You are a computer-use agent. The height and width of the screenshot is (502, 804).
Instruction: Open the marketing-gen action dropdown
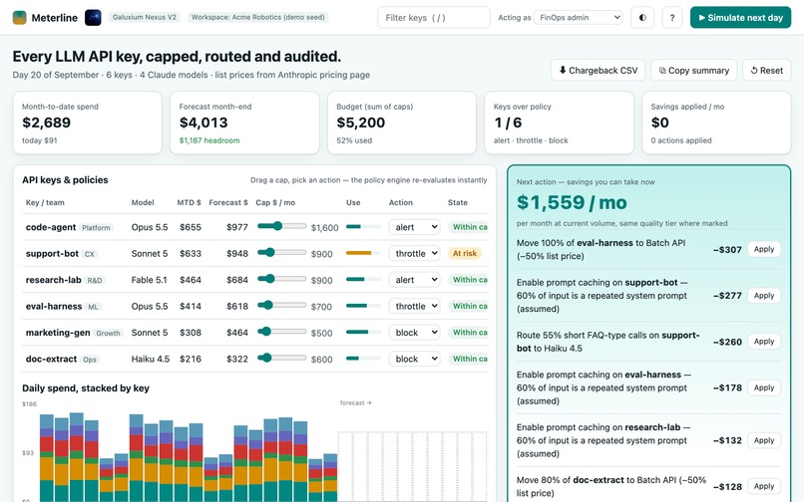pos(414,333)
